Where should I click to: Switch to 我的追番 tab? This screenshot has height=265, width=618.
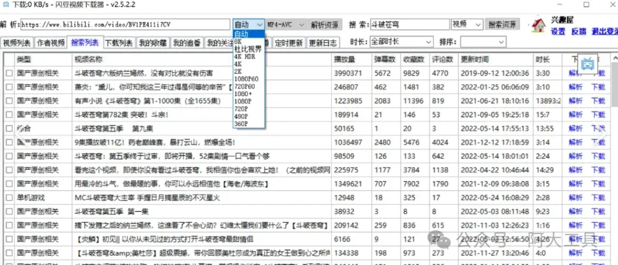187,43
